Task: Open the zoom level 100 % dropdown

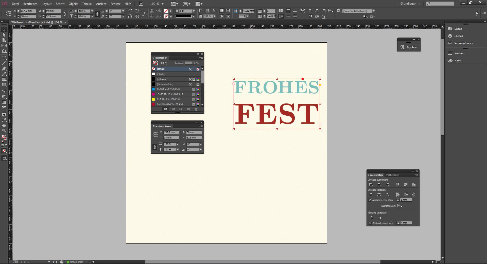Action: (x=163, y=4)
